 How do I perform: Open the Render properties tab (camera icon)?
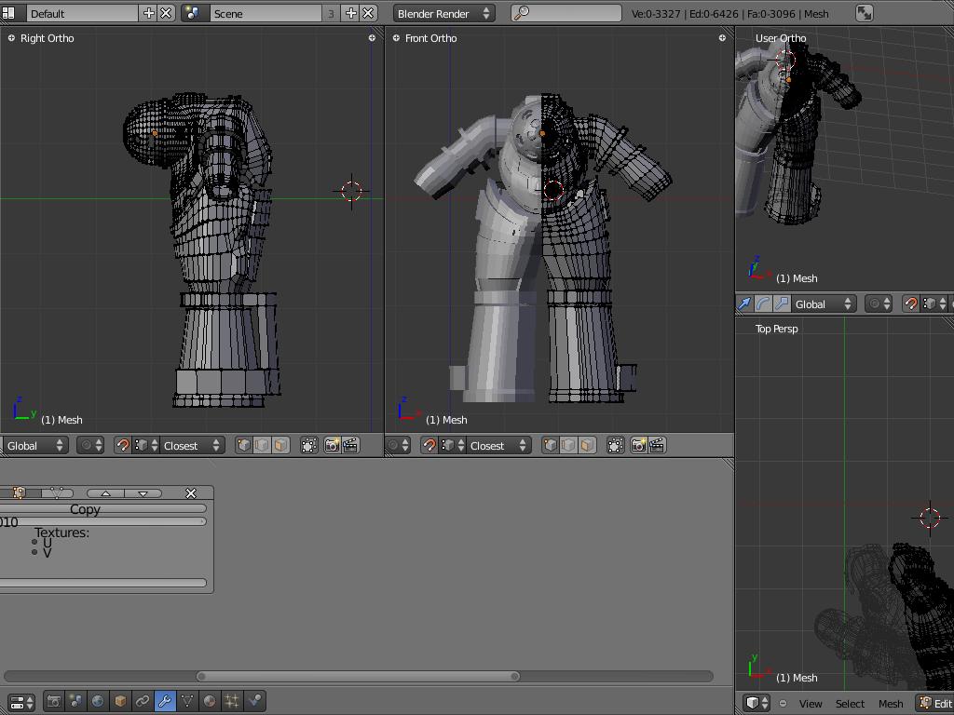[53, 701]
